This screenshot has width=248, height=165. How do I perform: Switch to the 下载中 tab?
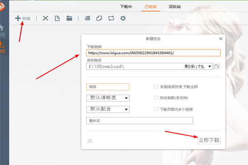point(126,7)
